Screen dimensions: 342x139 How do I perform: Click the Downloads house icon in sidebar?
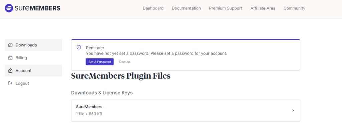coord(10,45)
